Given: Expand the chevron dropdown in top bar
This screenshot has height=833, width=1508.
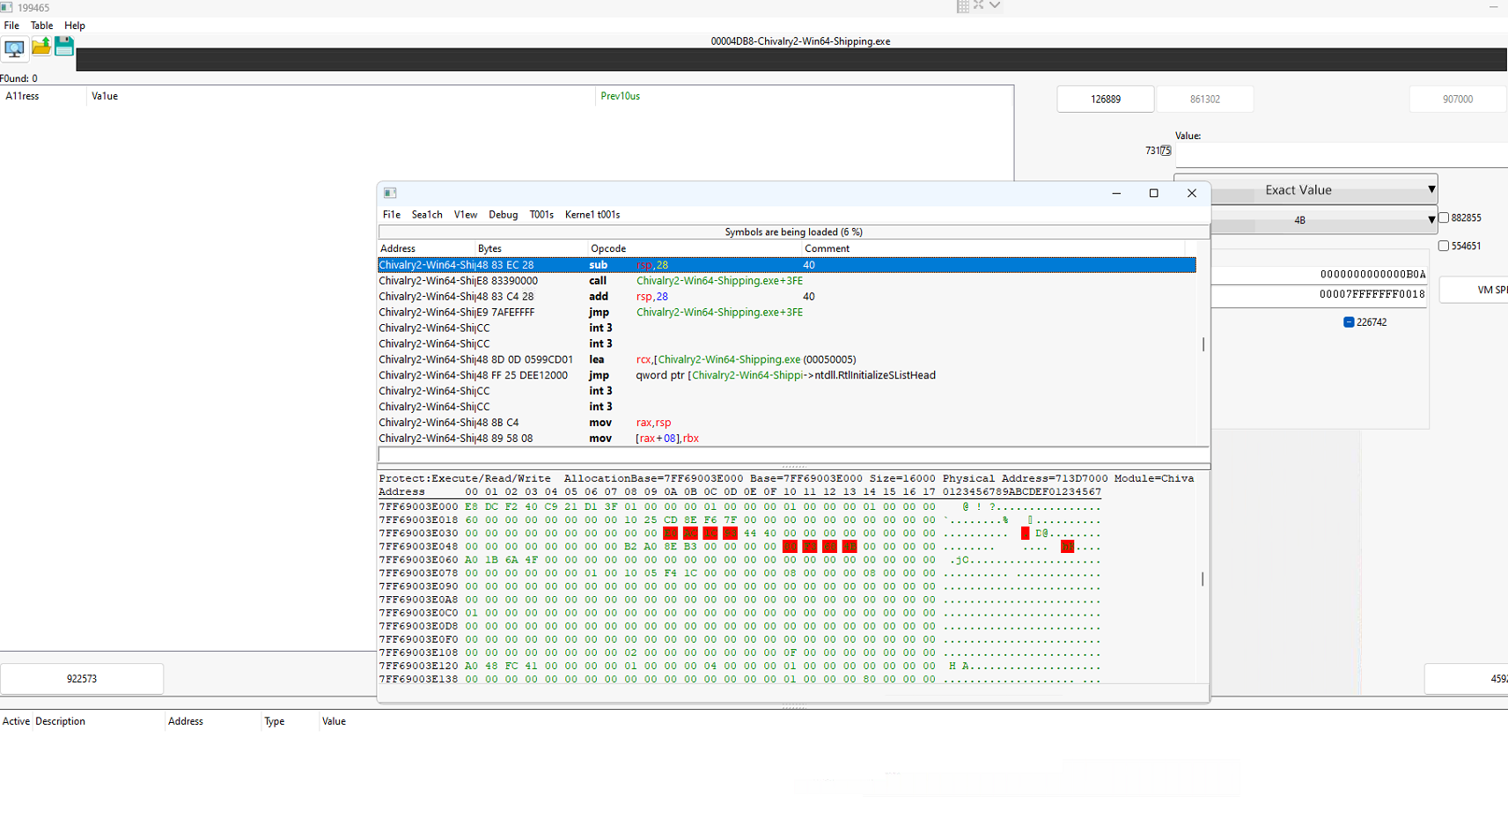Looking at the screenshot, I should (995, 5).
